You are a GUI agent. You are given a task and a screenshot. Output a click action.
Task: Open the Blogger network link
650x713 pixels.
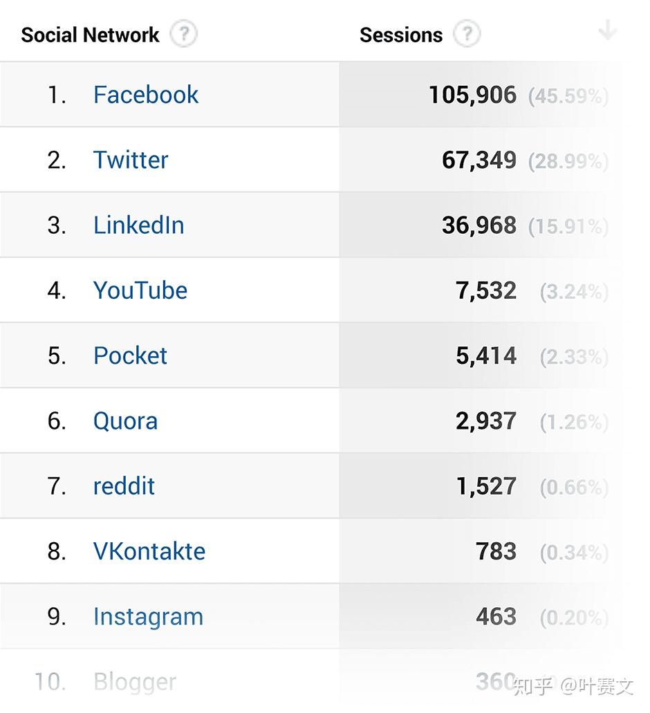(135, 682)
